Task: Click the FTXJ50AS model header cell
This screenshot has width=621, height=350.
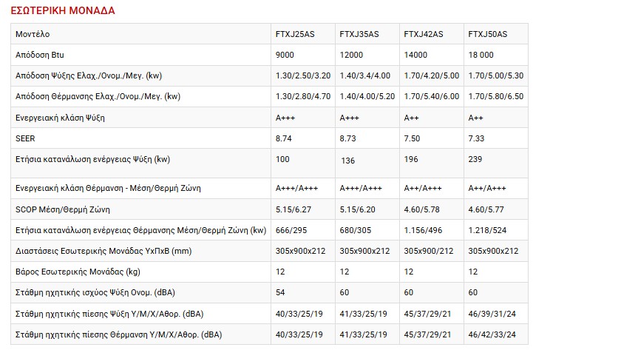Action: 488,35
